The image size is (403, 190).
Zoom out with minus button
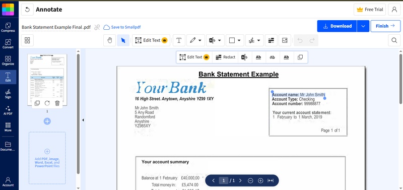tap(250, 180)
